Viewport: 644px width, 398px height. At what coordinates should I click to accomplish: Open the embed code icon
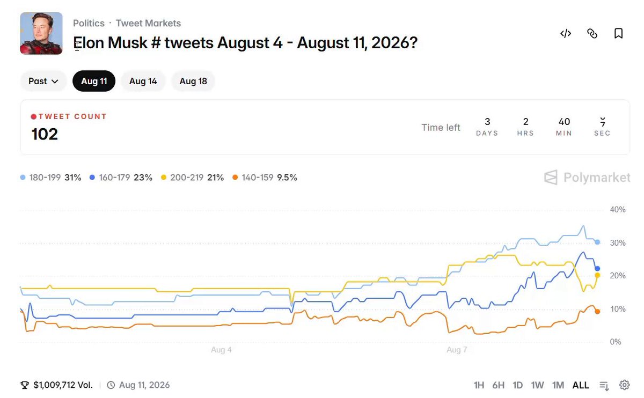tap(566, 34)
